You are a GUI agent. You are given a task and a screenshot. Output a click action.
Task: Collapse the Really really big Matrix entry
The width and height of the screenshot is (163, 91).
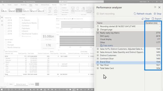[x=98, y=33]
